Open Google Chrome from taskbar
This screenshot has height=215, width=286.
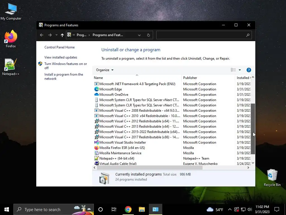point(128,209)
